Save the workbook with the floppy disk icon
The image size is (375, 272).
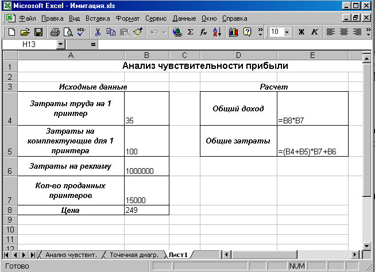point(38,32)
